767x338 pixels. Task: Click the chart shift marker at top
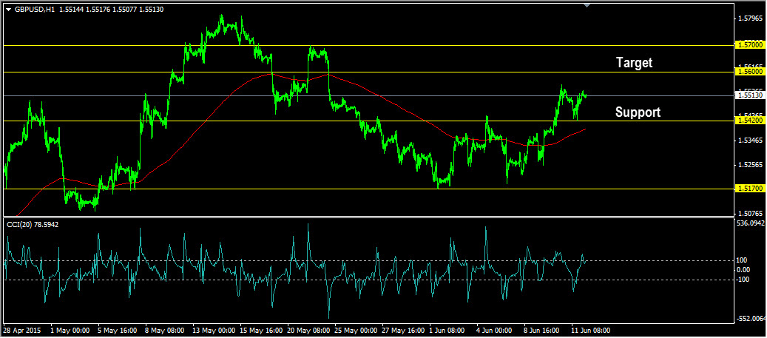[x=587, y=5]
